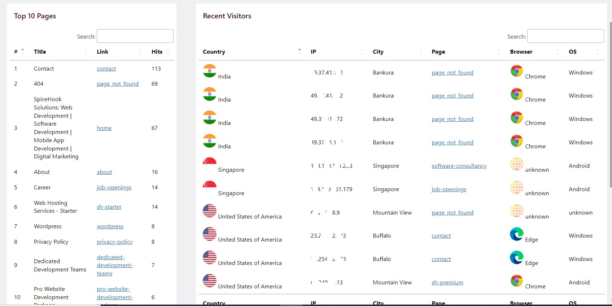The width and height of the screenshot is (612, 306).
Task: Focus the Recent Visitors search field
Action: [565, 36]
